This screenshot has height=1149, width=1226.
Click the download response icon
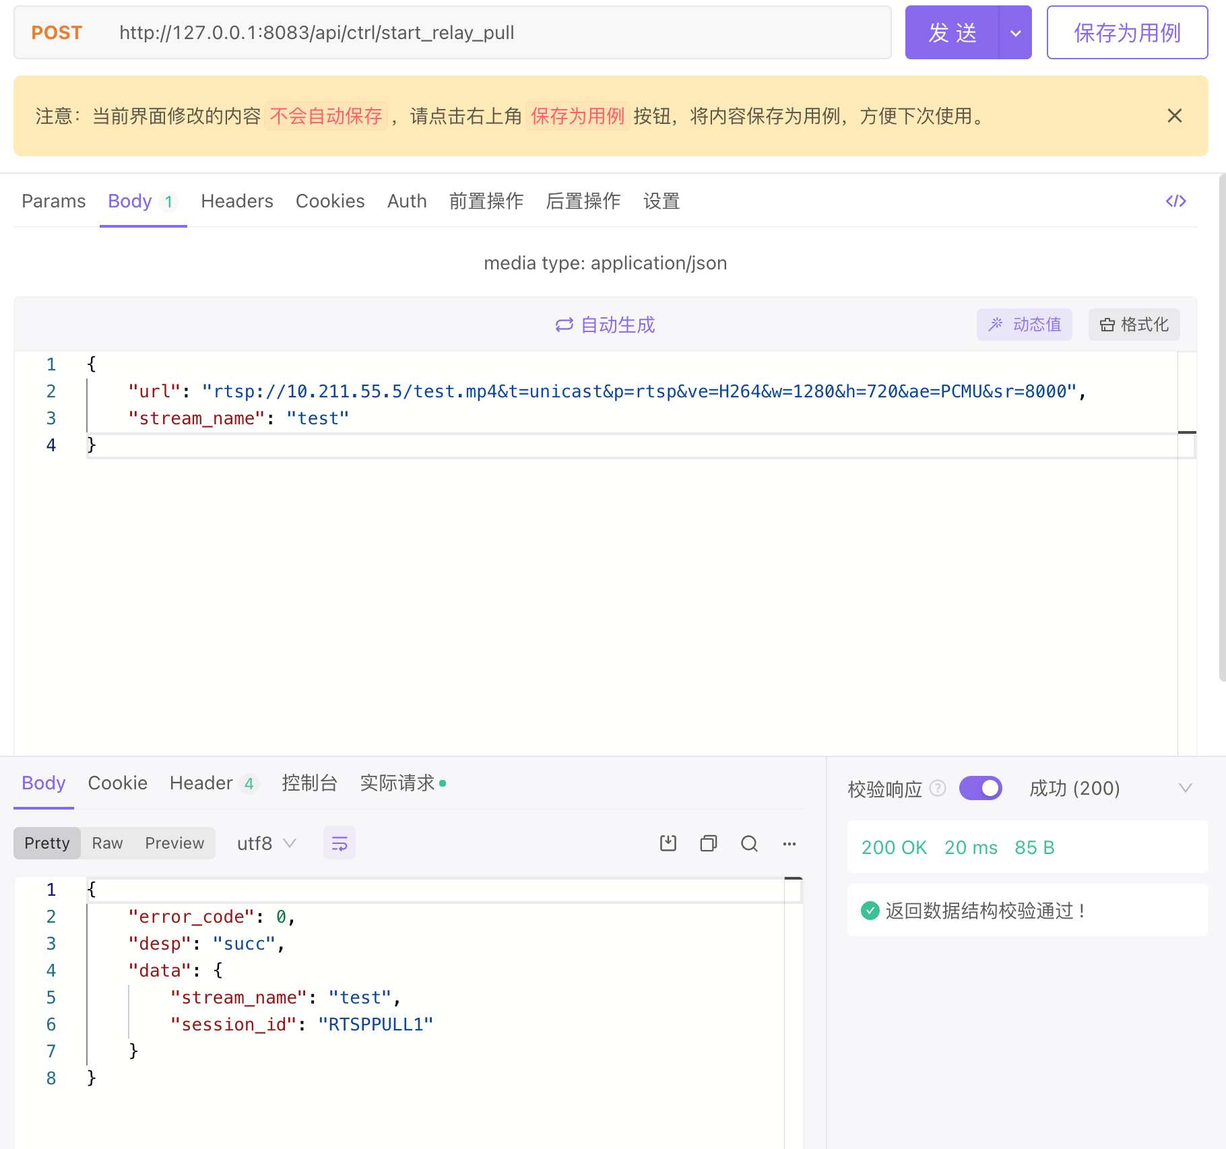(x=668, y=843)
